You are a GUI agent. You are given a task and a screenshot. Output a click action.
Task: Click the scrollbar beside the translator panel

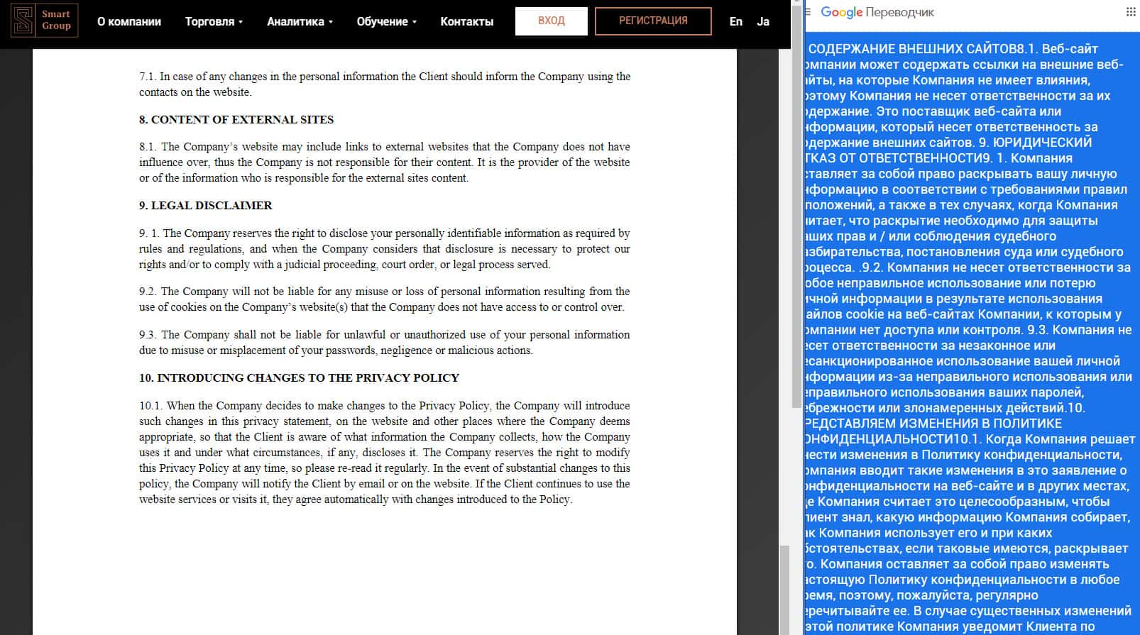pyautogui.click(x=797, y=213)
